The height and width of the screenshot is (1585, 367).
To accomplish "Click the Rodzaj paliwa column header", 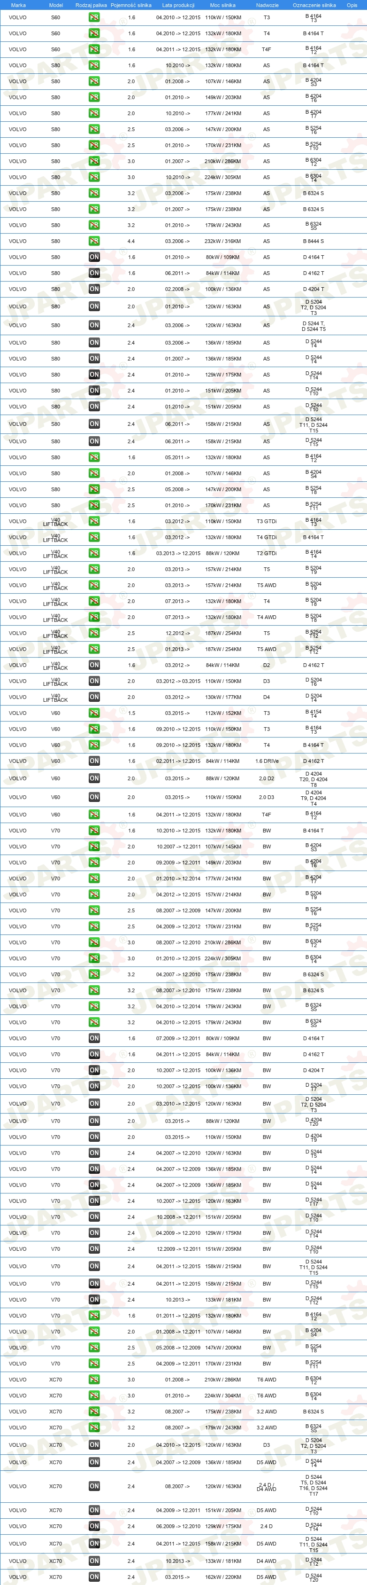I will click(x=91, y=5).
